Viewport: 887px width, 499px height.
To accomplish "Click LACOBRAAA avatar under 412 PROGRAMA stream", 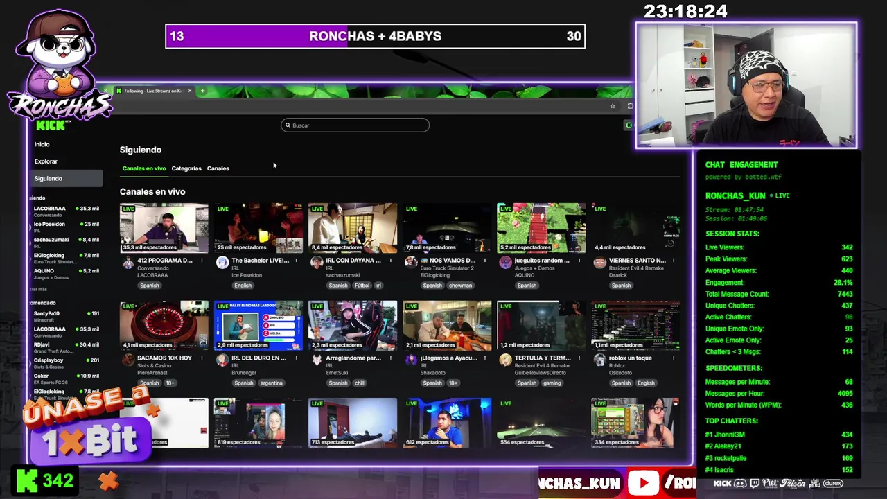I will pyautogui.click(x=128, y=263).
